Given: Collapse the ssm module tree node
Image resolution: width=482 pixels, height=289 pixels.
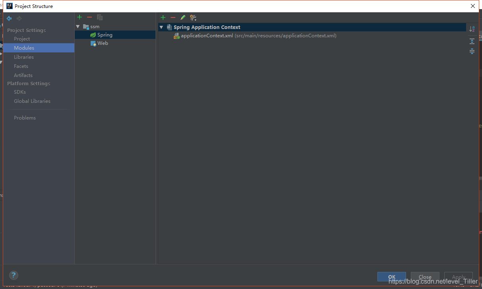Looking at the screenshot, I should [x=78, y=27].
